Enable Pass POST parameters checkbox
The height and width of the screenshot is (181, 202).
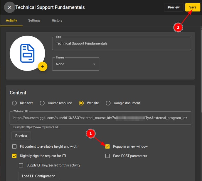pyautogui.click(x=107, y=156)
